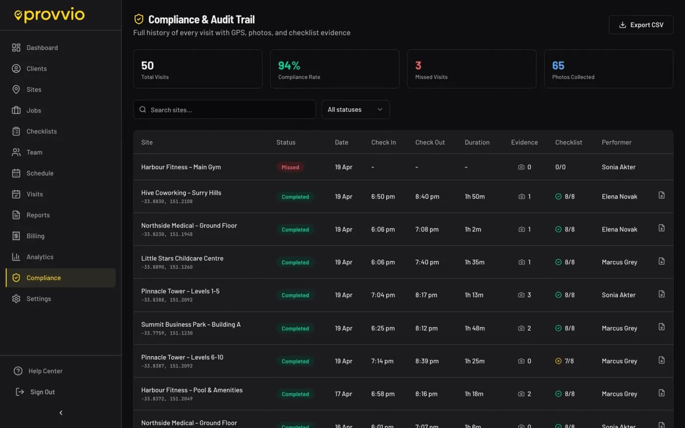The width and height of the screenshot is (685, 428).
Task: Click the warning checklist icon showing 7/8
Action: click(x=558, y=361)
